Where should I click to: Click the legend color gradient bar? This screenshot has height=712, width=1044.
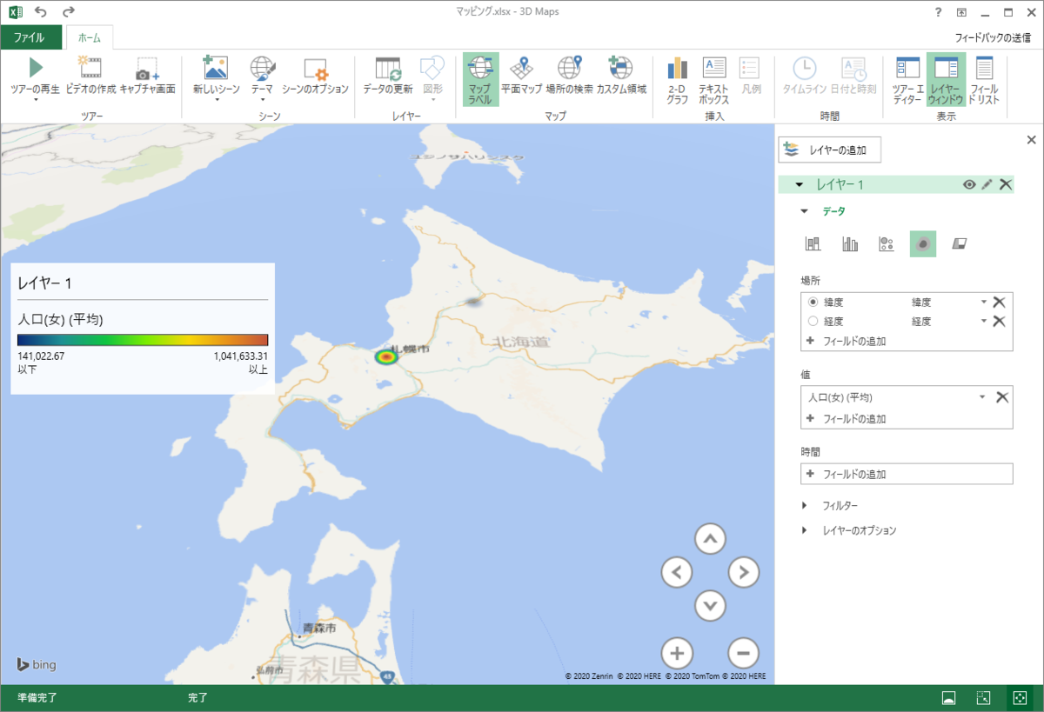click(143, 340)
